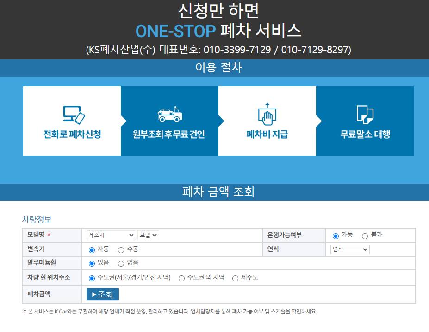429x332 pixels.
Task: Choose 자동 transmission option
Action: [92, 250]
